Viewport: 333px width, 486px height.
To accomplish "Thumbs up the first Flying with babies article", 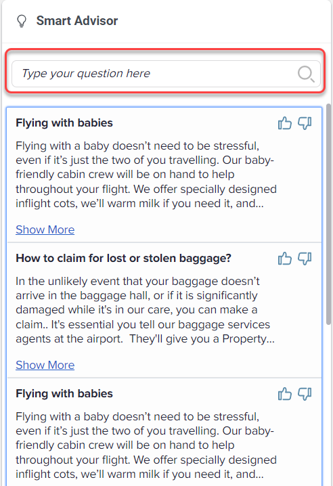I will click(285, 123).
